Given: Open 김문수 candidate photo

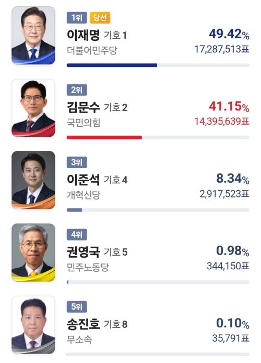Looking at the screenshot, I should coord(33,108).
